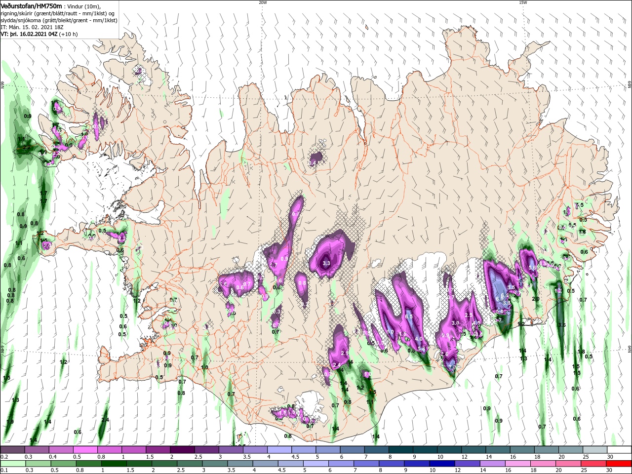
Task: Click the magenta 1.5 snow-scale swatch
Action: point(158,449)
